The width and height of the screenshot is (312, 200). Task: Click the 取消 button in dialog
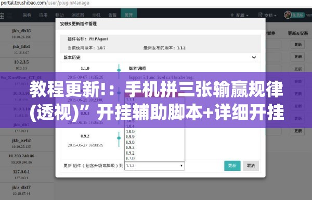(x=251, y=166)
